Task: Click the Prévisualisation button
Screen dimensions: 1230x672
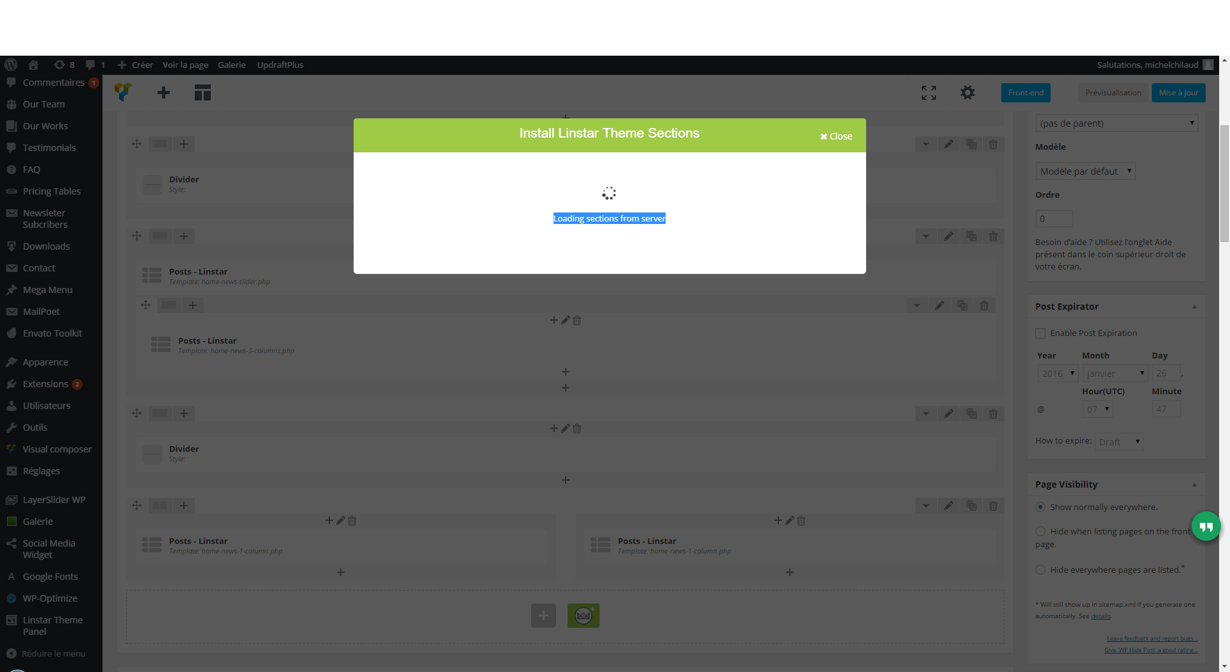Action: coord(1113,93)
